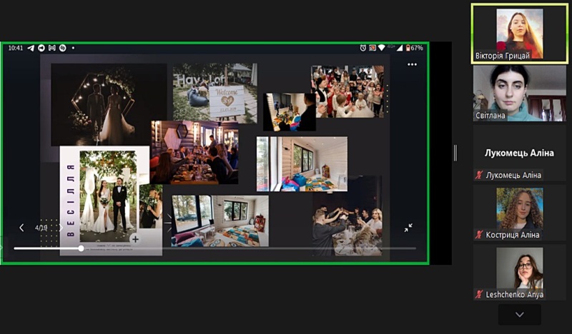Select Вікторія Грицай video tile
The image size is (572, 334).
coord(520,34)
